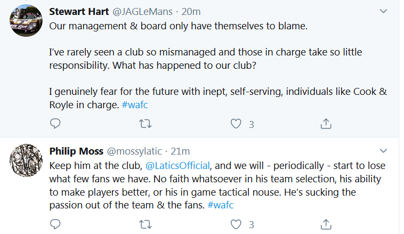Reply to Stewart Hart's tweet
The image size is (404, 234).
pos(55,124)
